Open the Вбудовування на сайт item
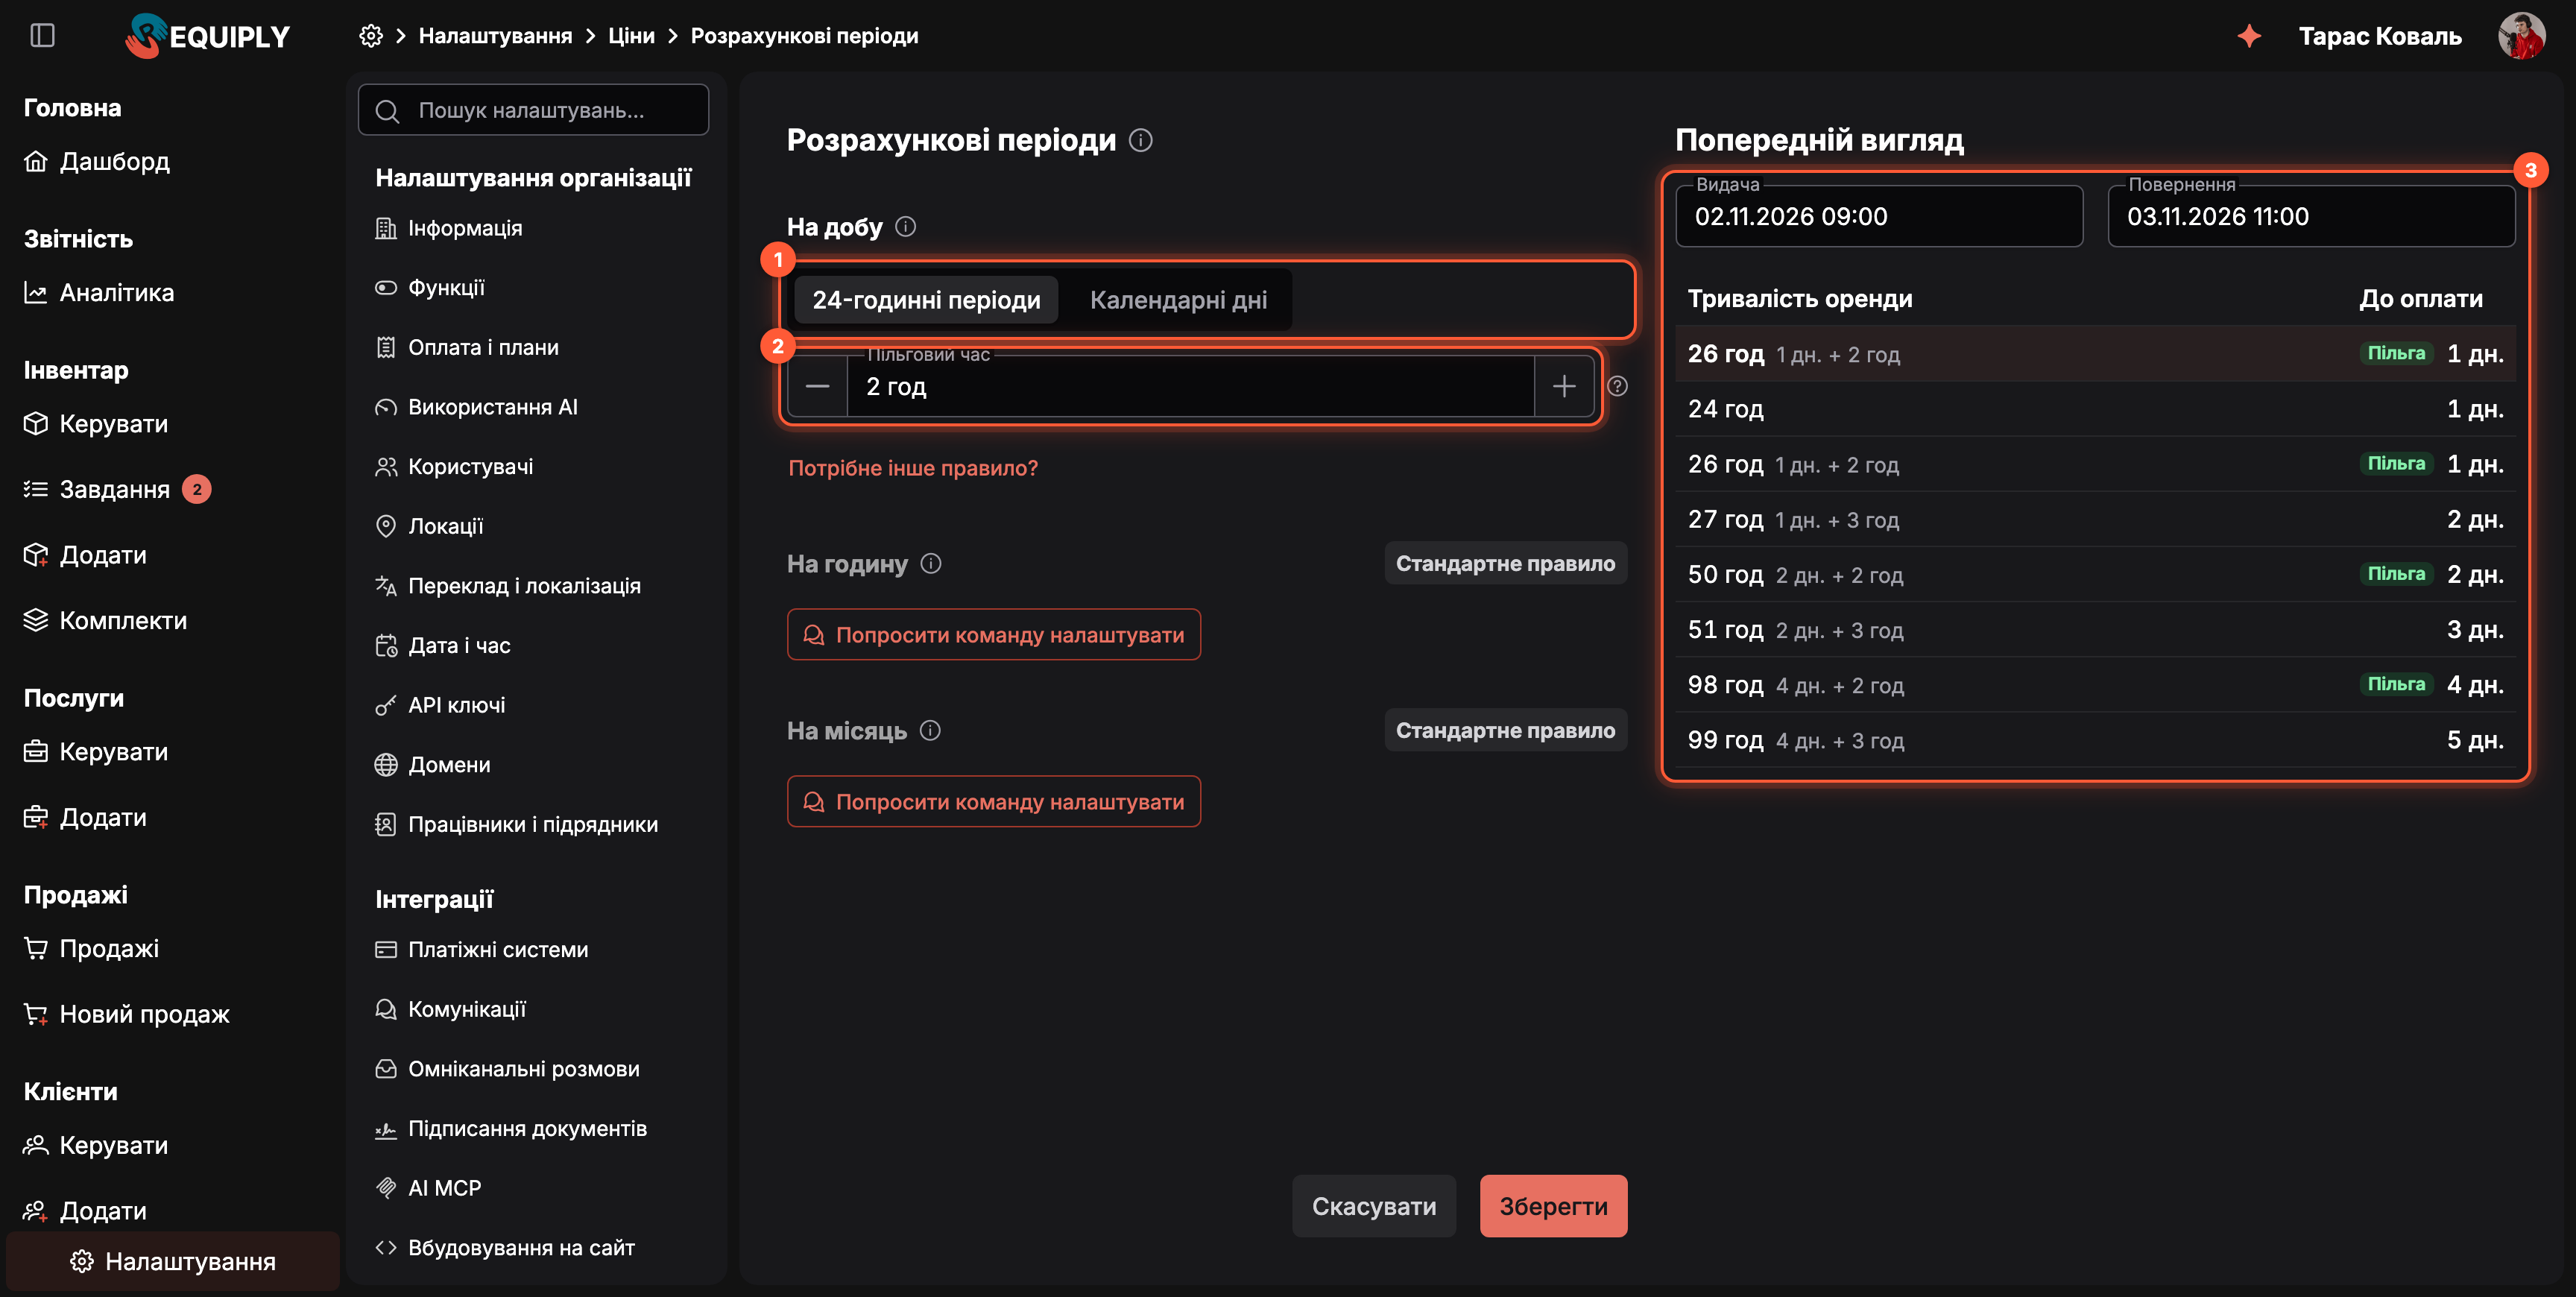Image resolution: width=2576 pixels, height=1297 pixels. tap(504, 1248)
